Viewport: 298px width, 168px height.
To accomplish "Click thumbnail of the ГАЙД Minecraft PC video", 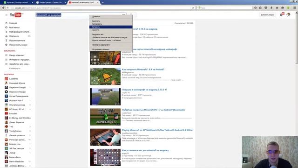I will click(x=105, y=117).
